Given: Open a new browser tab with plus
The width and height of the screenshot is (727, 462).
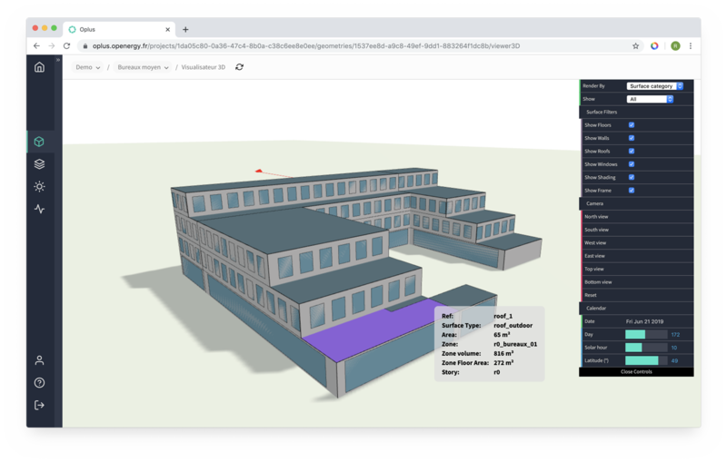Looking at the screenshot, I should pos(185,30).
